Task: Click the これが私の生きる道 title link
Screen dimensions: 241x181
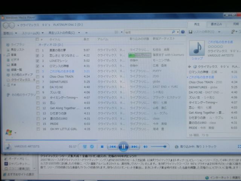Action: click(x=220, y=42)
